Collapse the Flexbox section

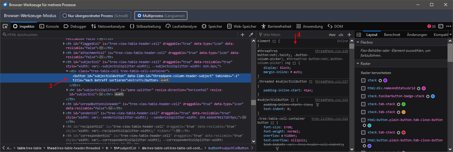[x=358, y=42]
